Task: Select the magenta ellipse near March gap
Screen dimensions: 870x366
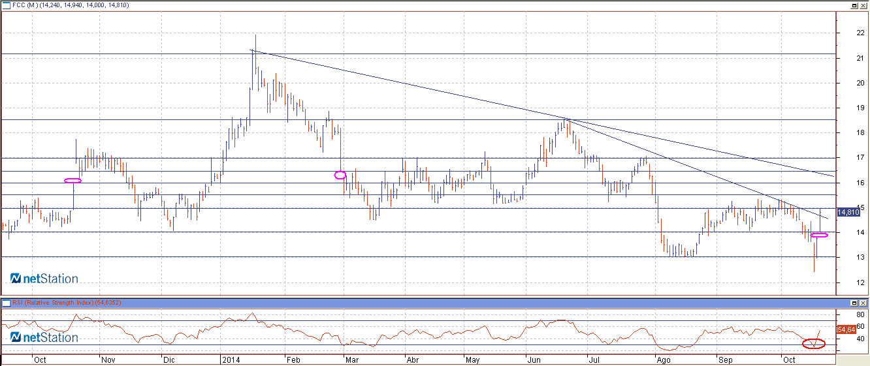Action: [x=340, y=175]
